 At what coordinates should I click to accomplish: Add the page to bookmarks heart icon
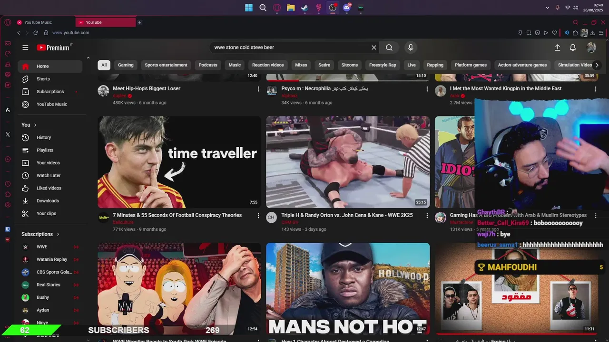click(554, 33)
